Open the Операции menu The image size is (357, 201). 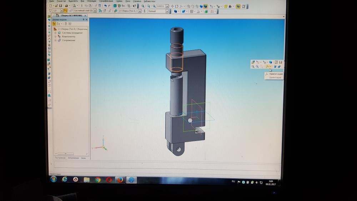[x=91, y=1]
